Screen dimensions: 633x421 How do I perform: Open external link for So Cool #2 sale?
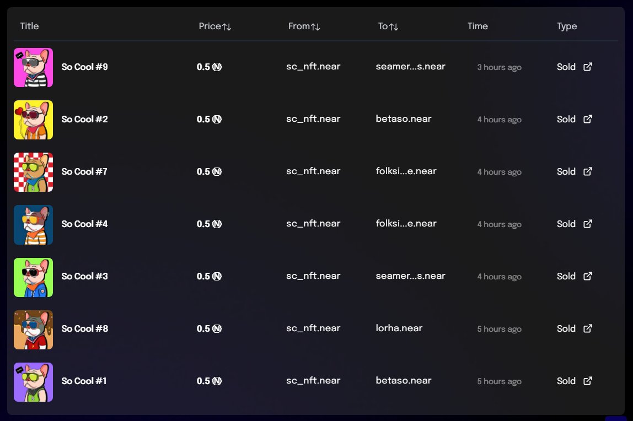(x=587, y=119)
